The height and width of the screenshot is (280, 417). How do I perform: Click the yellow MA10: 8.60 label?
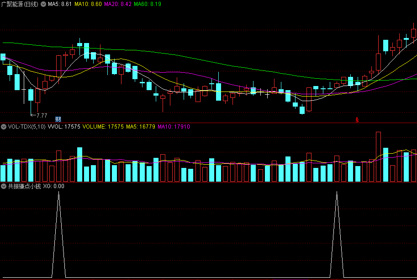click(88, 4)
